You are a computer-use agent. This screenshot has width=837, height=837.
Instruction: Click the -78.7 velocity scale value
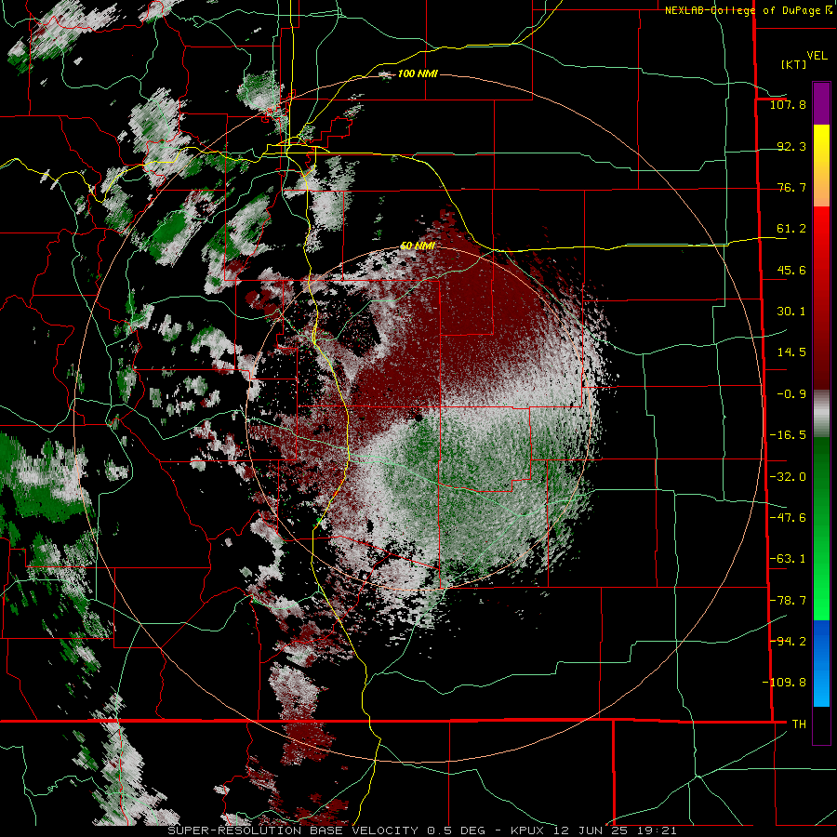(788, 601)
